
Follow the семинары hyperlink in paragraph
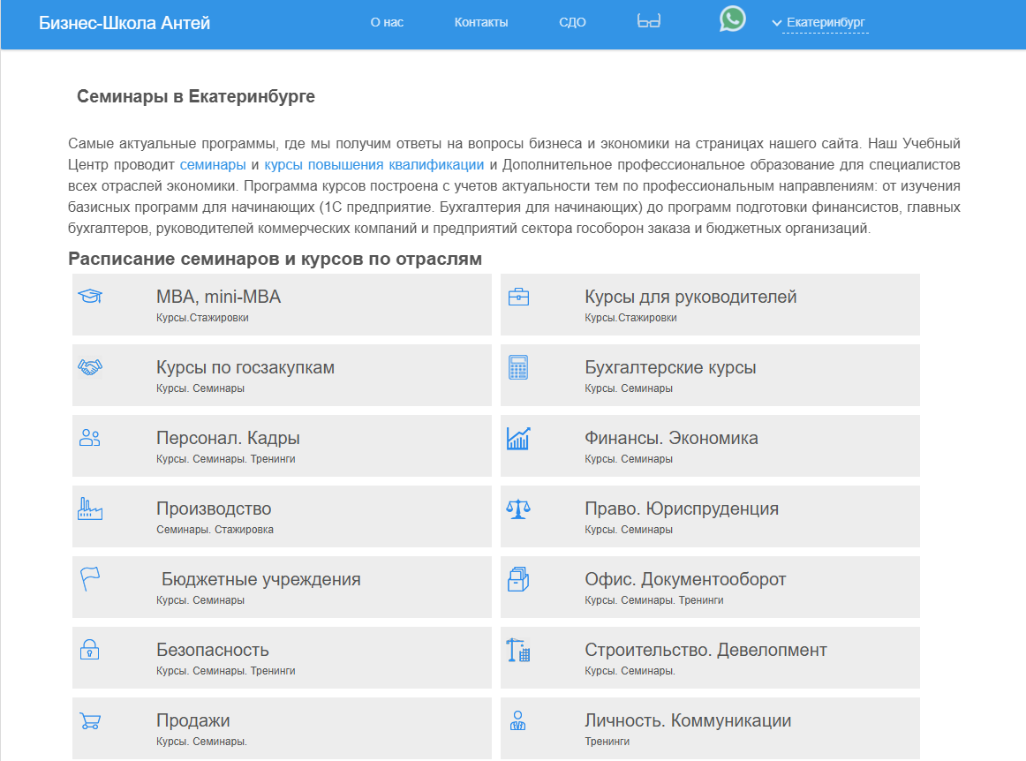213,164
